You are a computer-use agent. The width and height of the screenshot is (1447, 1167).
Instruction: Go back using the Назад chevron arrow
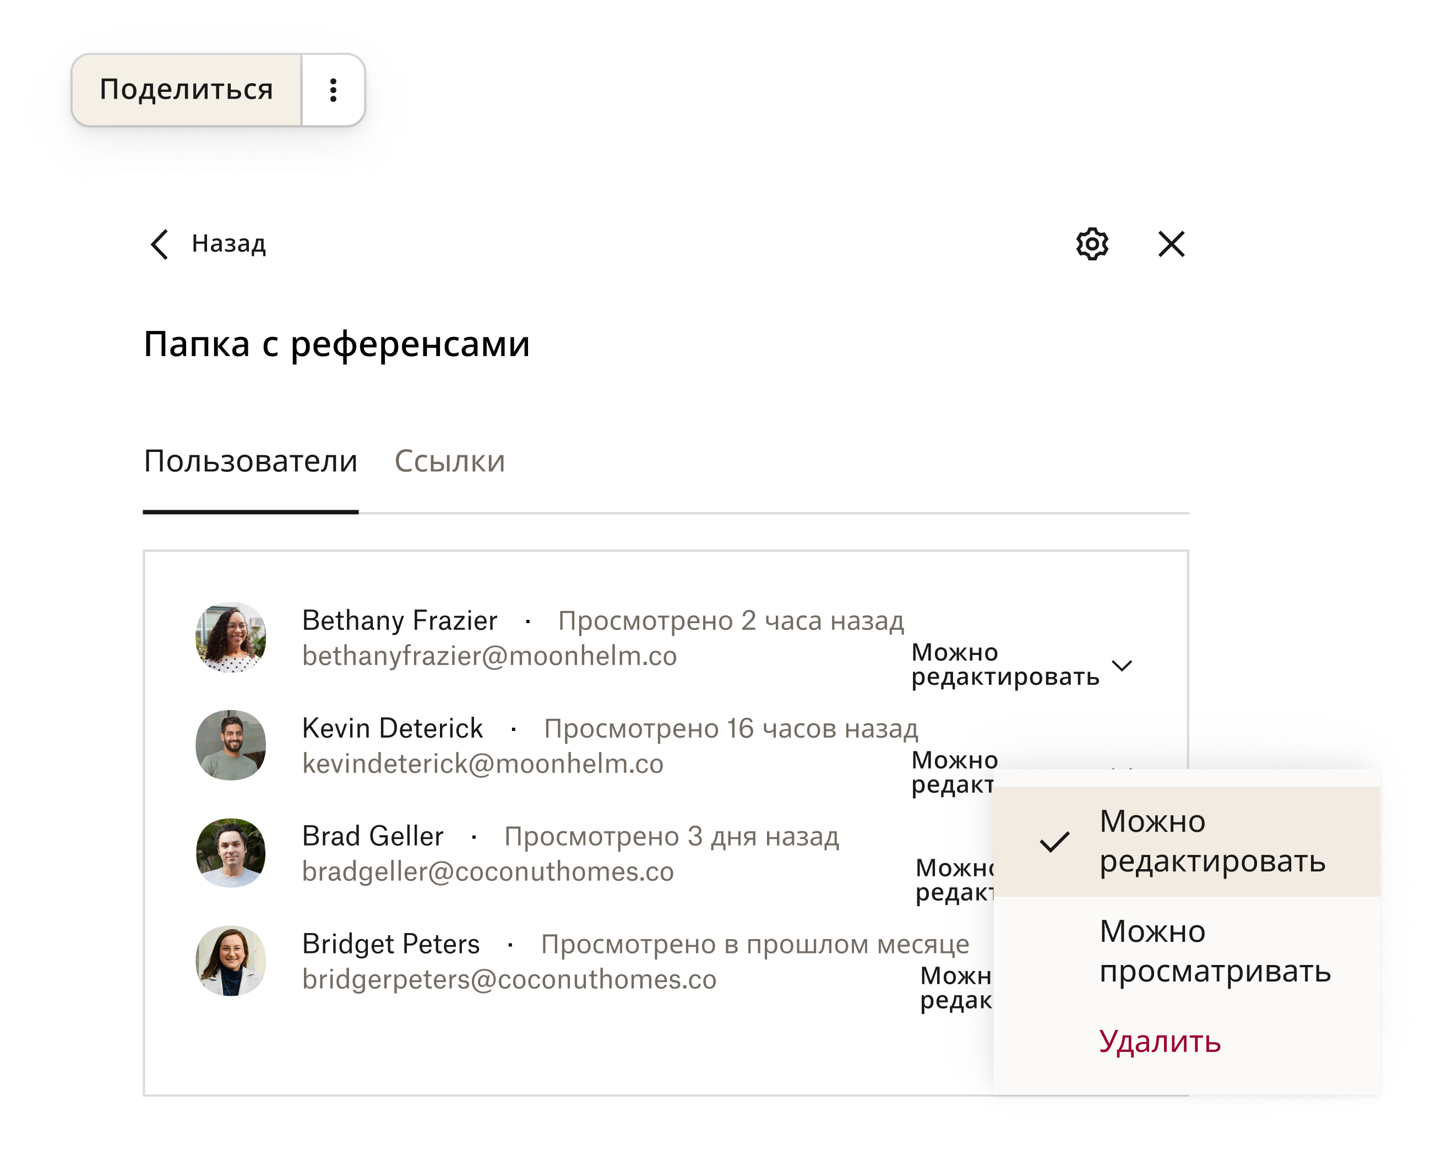point(159,244)
